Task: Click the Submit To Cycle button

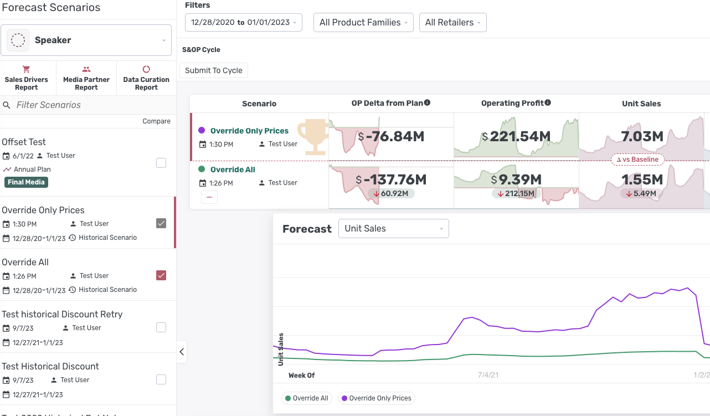Action: tap(214, 70)
